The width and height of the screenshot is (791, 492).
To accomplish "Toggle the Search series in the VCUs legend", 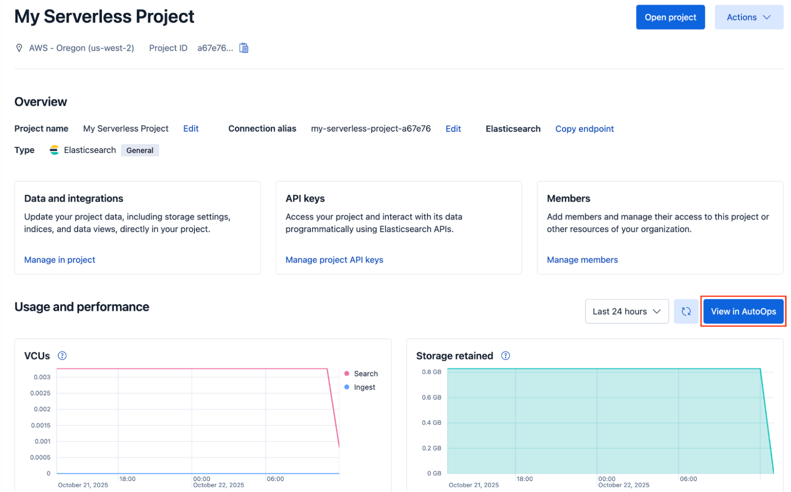I will (x=361, y=374).
